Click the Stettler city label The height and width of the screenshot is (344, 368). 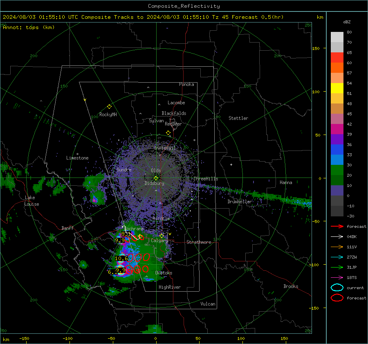(x=238, y=118)
